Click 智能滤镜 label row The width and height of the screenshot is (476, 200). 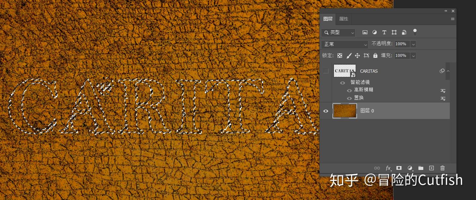coord(360,83)
